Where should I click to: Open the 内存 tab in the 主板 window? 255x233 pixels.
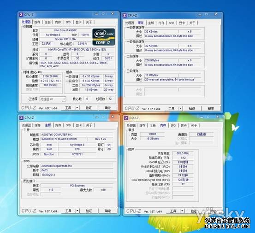click(58, 125)
